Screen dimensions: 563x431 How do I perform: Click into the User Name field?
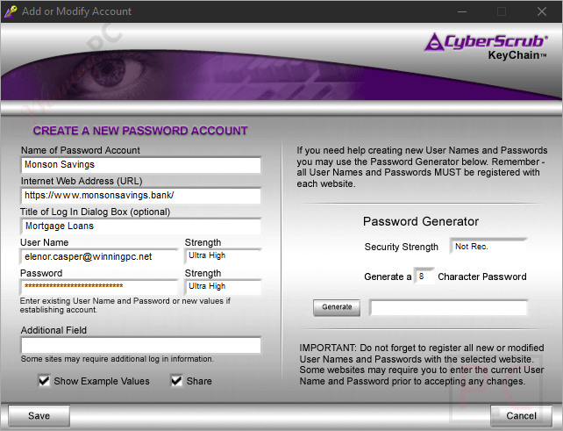[x=99, y=257]
